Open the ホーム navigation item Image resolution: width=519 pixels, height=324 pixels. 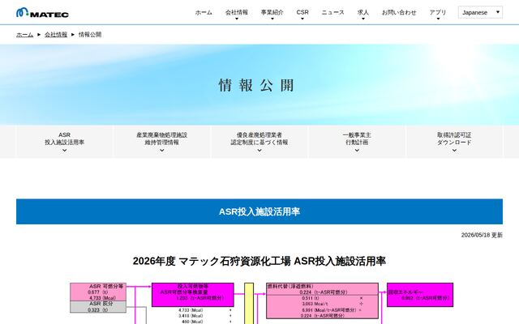204,13
